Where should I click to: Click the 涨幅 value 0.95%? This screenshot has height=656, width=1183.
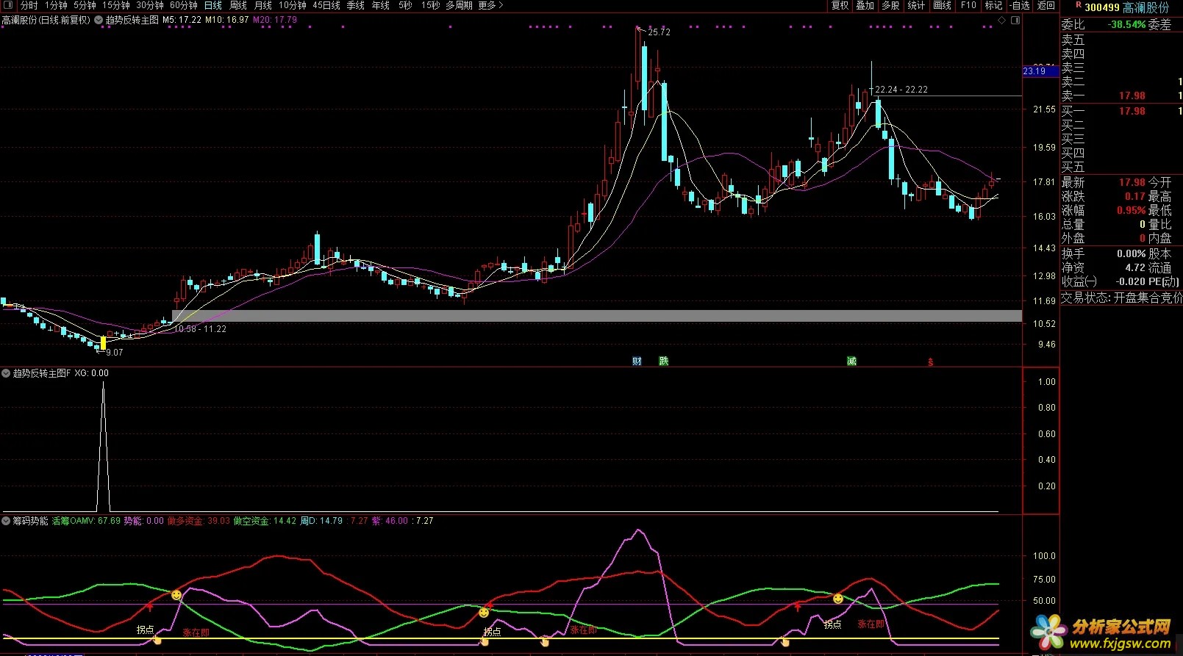[1131, 210]
